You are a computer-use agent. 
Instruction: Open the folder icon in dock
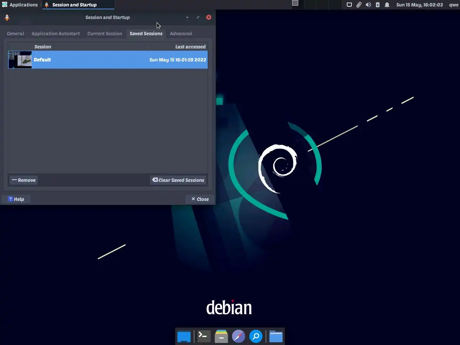pyautogui.click(x=276, y=336)
